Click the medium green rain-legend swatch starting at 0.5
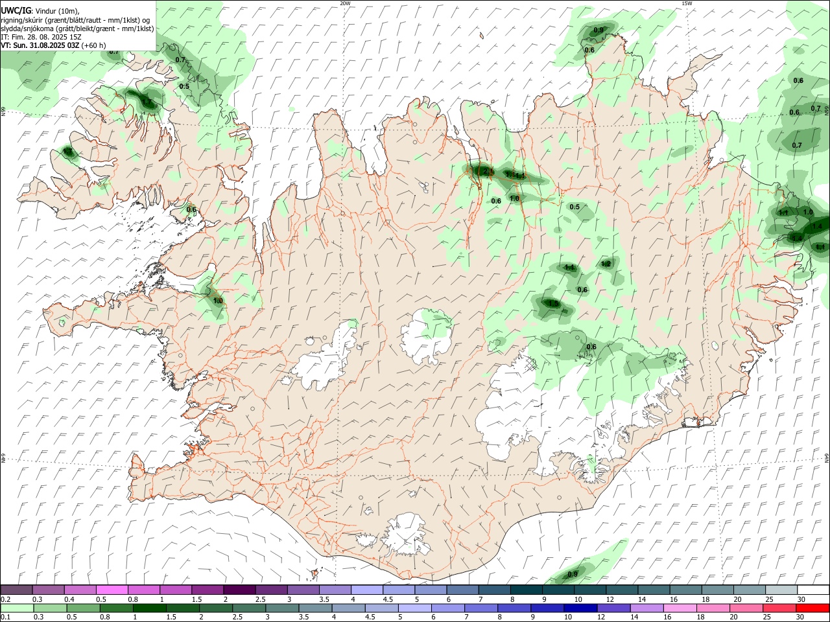The height and width of the screenshot is (622, 830). pos(82,608)
